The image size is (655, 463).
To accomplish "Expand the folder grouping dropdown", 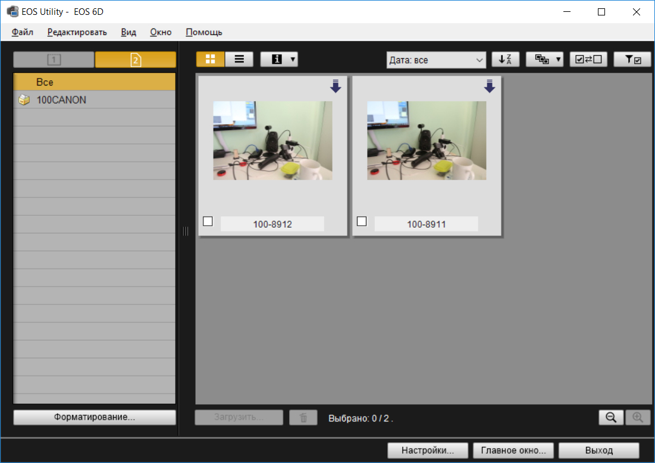I will [544, 59].
